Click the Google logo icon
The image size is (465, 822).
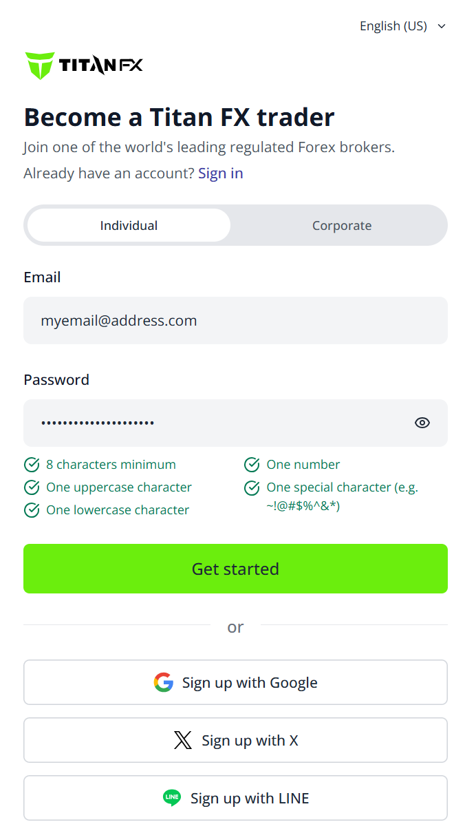[164, 682]
